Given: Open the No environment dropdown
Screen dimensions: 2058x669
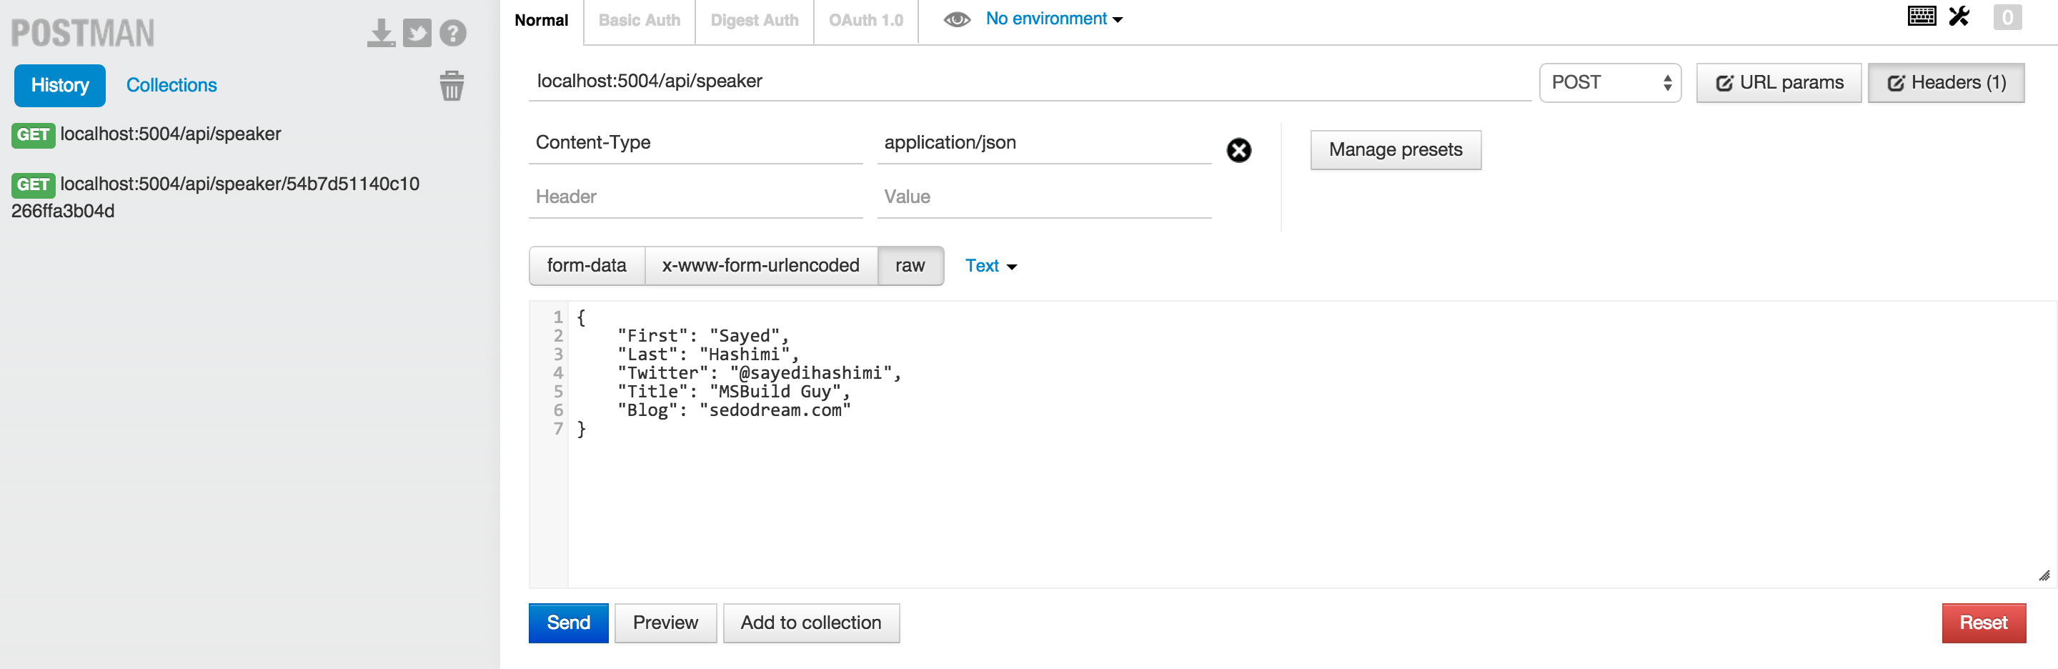Looking at the screenshot, I should coord(1054,19).
